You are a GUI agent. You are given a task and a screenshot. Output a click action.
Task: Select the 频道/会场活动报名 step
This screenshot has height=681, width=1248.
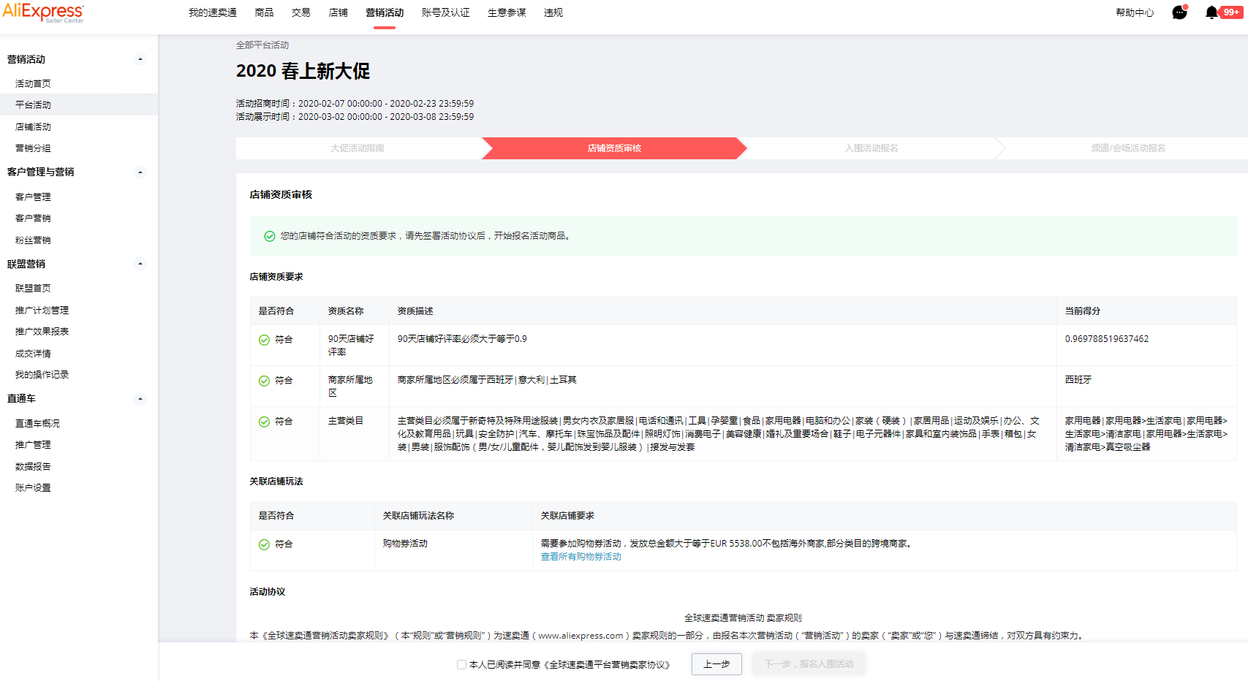(x=1128, y=148)
